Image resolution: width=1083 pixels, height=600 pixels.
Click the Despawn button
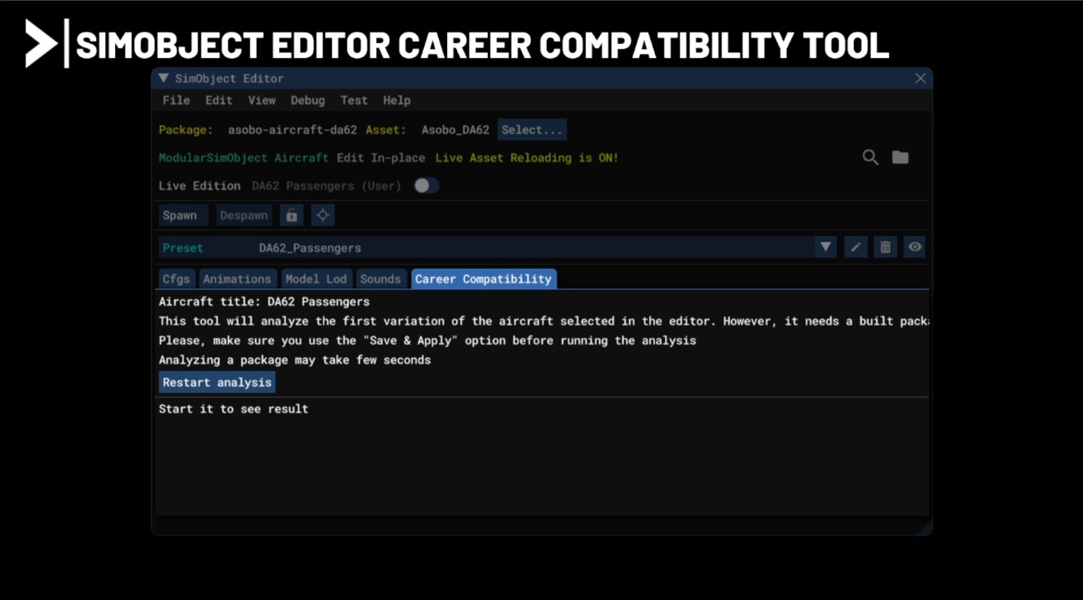click(243, 216)
